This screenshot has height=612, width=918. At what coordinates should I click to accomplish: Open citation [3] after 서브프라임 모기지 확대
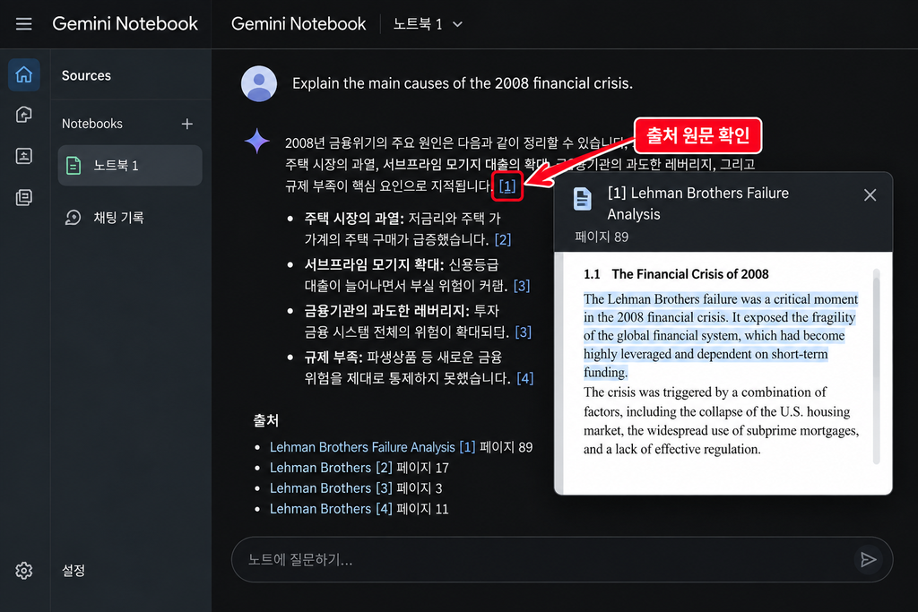522,286
